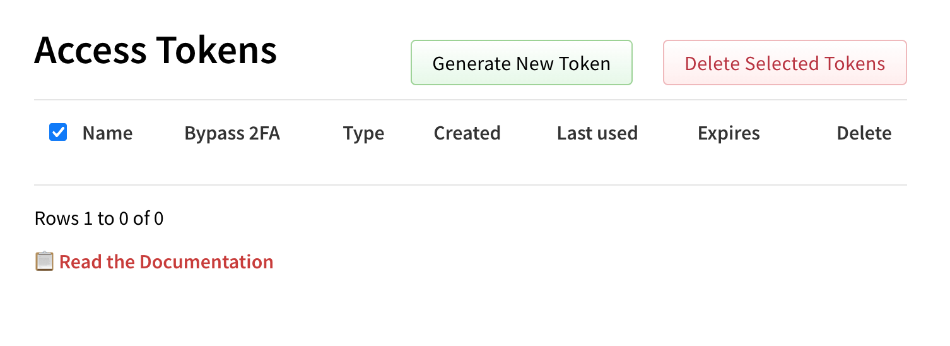The height and width of the screenshot is (346, 950).
Task: Toggle the select-all tokens checkbox
Action: pyautogui.click(x=58, y=133)
